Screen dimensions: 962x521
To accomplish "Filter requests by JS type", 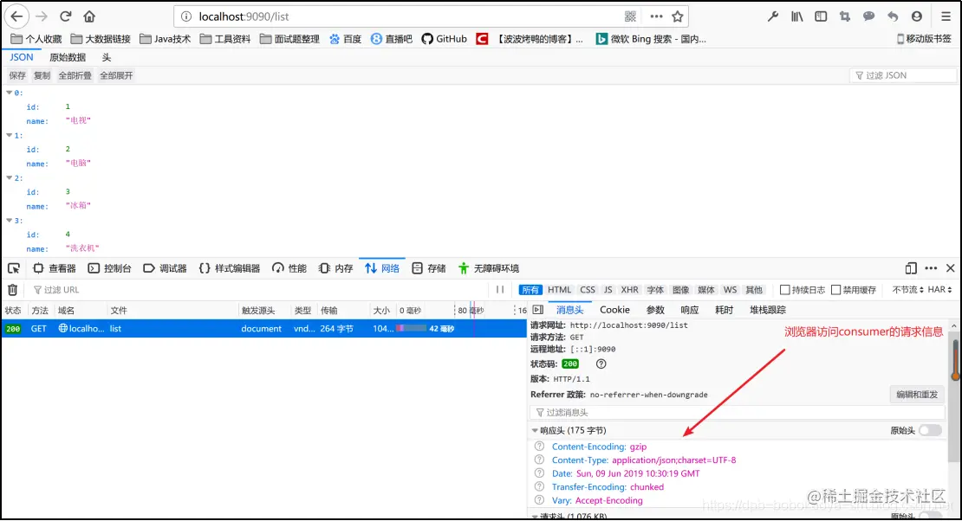I will (x=608, y=290).
